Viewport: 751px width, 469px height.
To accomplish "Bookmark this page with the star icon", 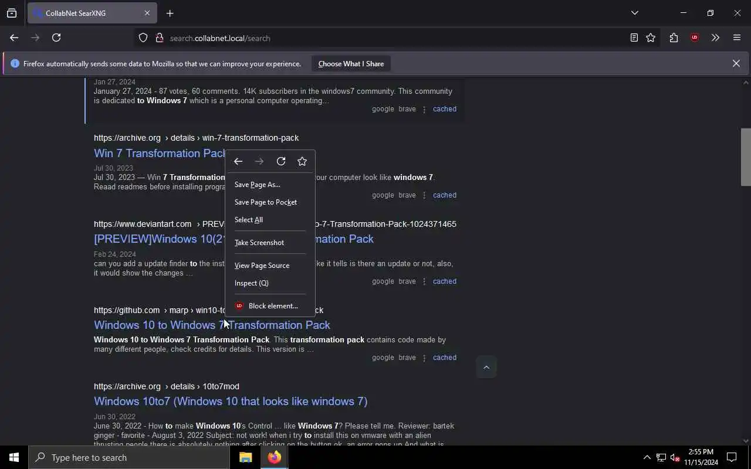I will (x=651, y=38).
